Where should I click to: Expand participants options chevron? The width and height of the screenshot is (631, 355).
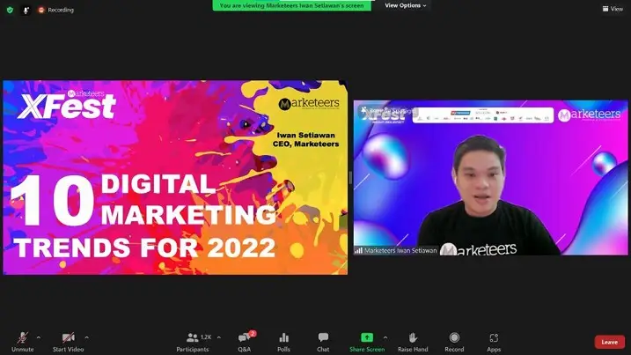(219, 337)
